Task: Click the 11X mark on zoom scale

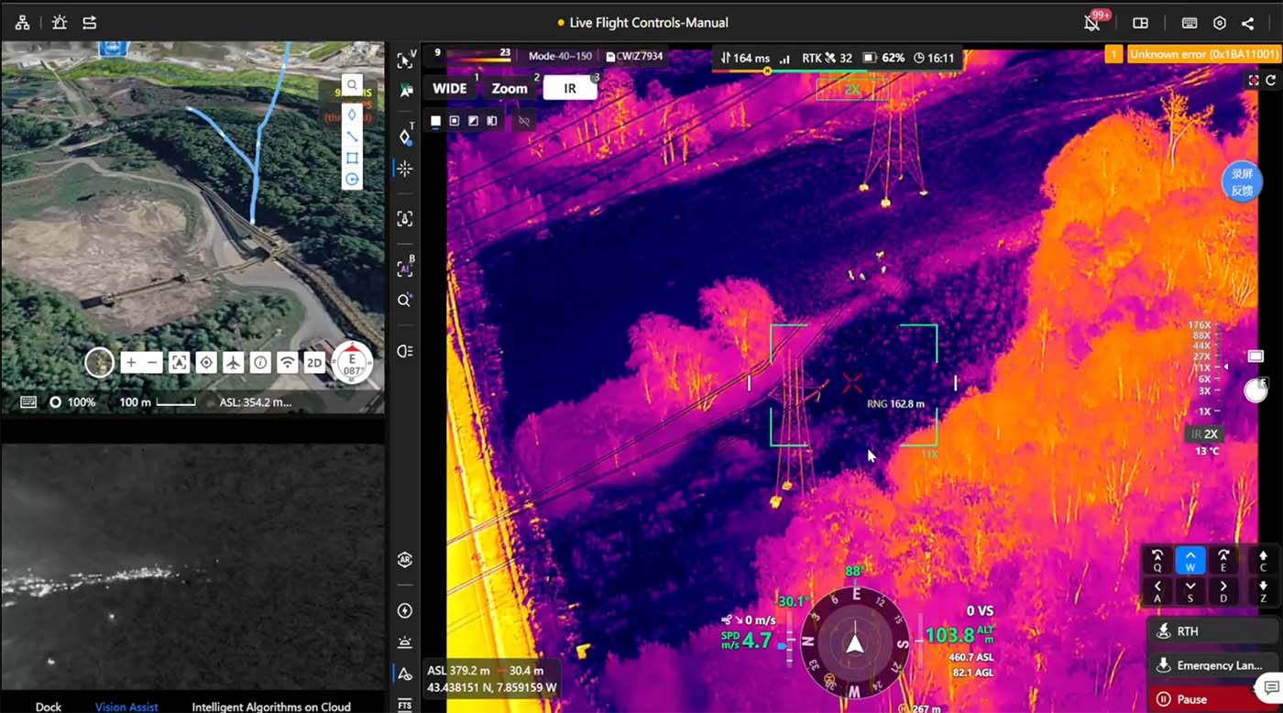Action: (x=1204, y=367)
